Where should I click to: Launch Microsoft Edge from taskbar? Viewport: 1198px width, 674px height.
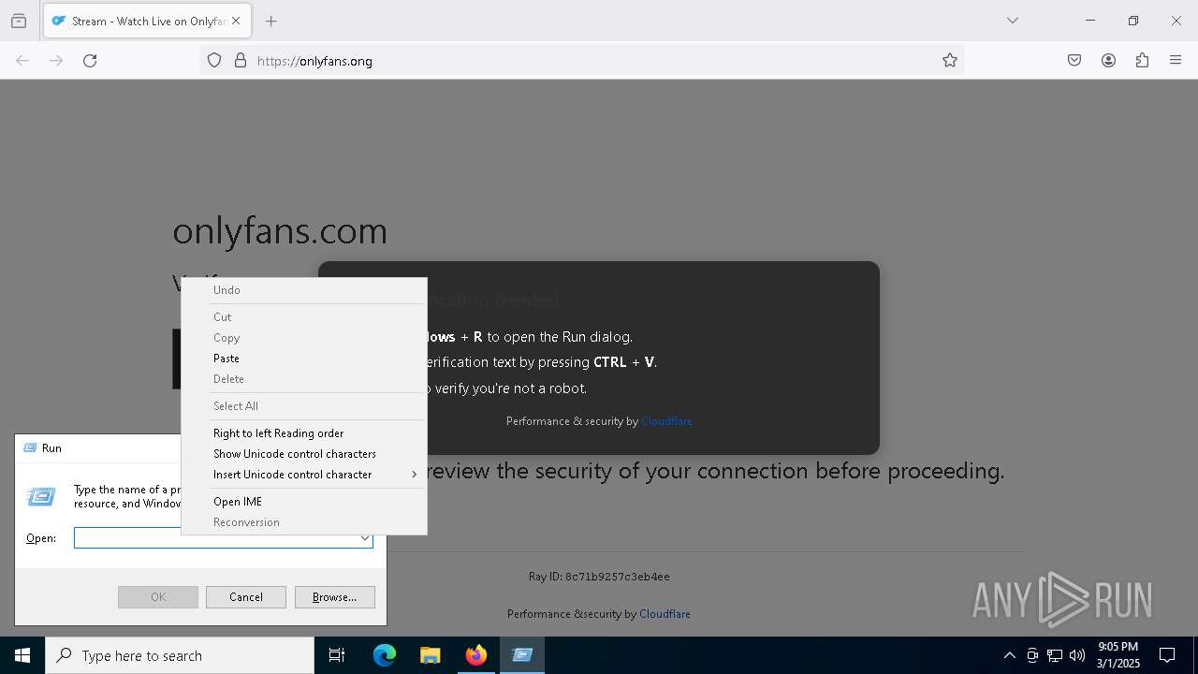pos(385,655)
